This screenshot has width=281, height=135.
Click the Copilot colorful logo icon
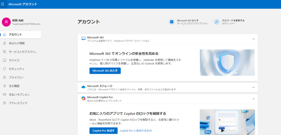pyautogui.click(x=83, y=99)
